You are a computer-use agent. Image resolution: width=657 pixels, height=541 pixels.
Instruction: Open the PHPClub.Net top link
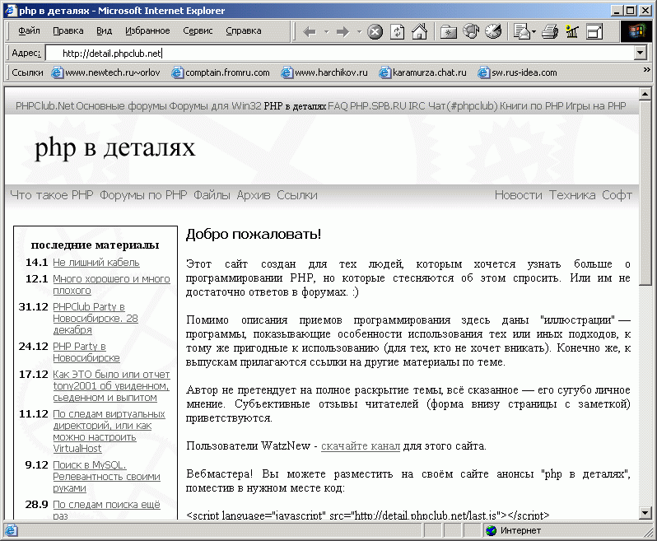(x=44, y=106)
